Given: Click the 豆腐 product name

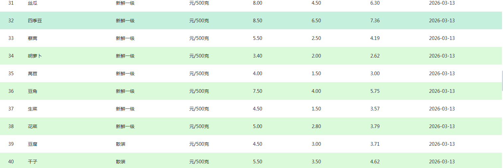Looking at the screenshot, I should pyautogui.click(x=33, y=144).
